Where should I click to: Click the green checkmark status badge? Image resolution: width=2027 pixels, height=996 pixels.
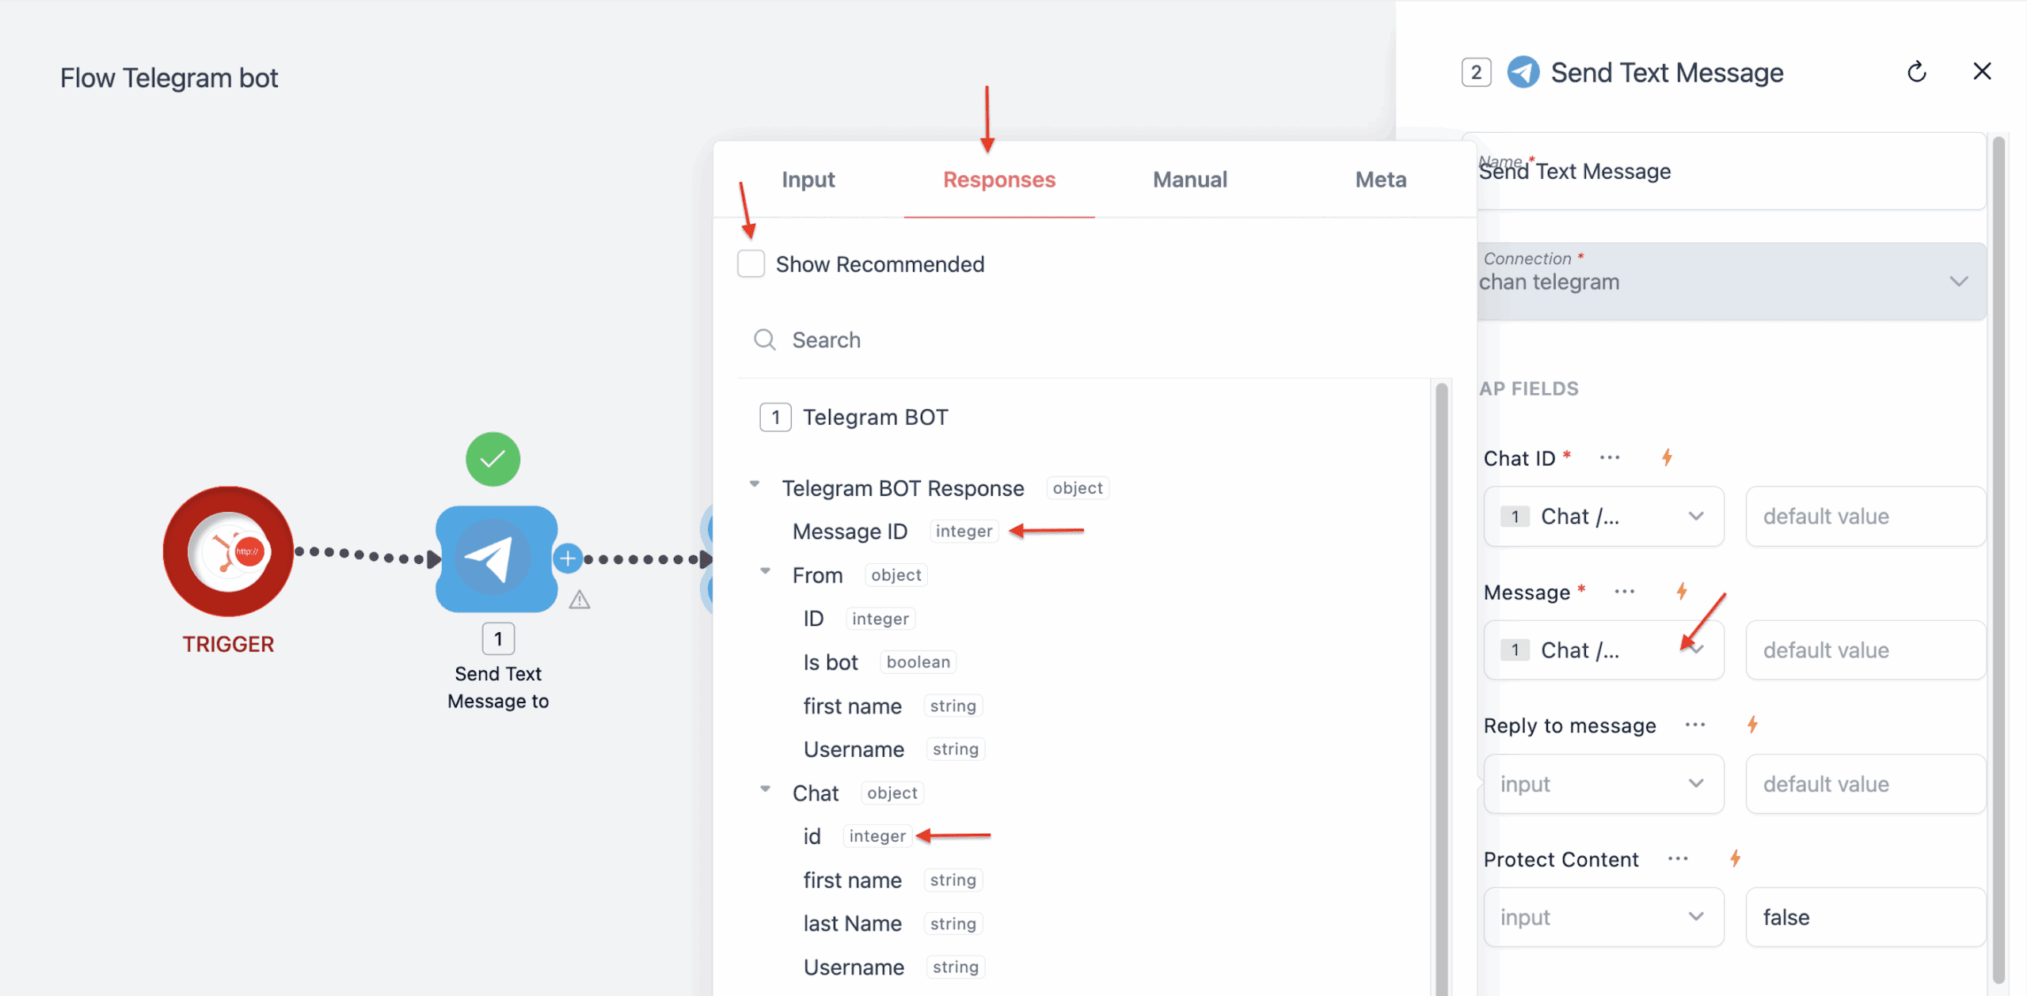click(x=492, y=459)
